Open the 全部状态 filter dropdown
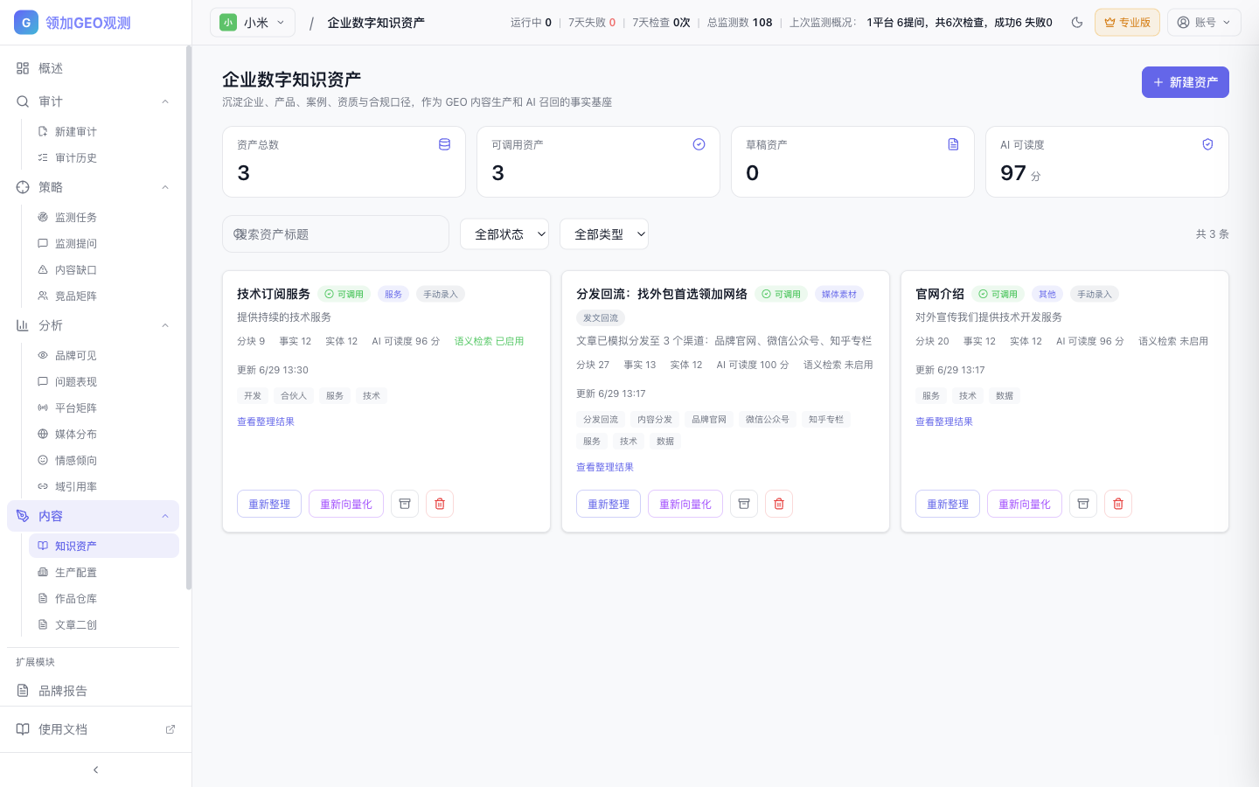1259x787 pixels. pos(504,234)
